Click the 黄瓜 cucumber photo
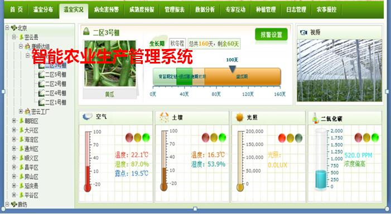 (x=110, y=64)
